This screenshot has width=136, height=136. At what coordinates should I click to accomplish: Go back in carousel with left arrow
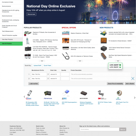[x=24, y=97]
